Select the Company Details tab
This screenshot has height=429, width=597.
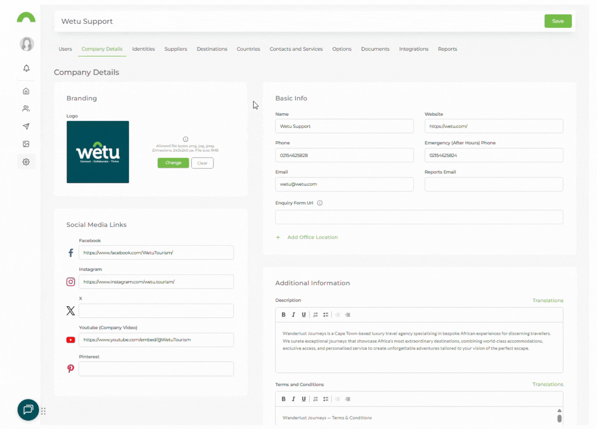102,49
